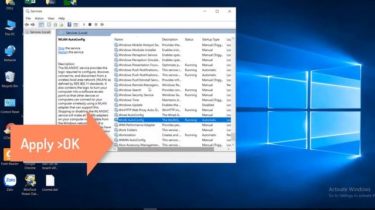Open the View menu

51,18
